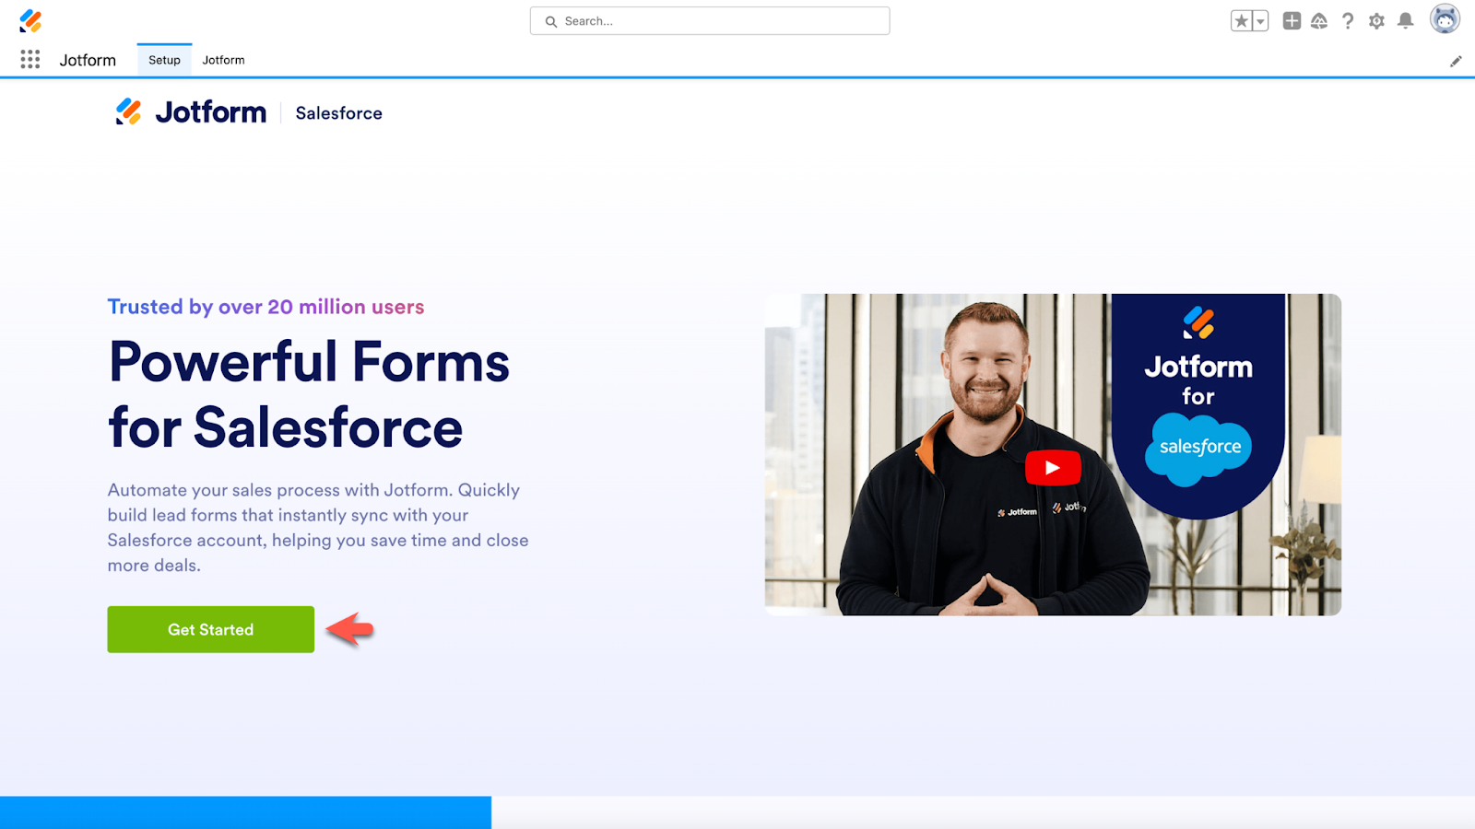Switch to the Jotform tab
This screenshot has width=1475, height=829.
pos(223,60)
